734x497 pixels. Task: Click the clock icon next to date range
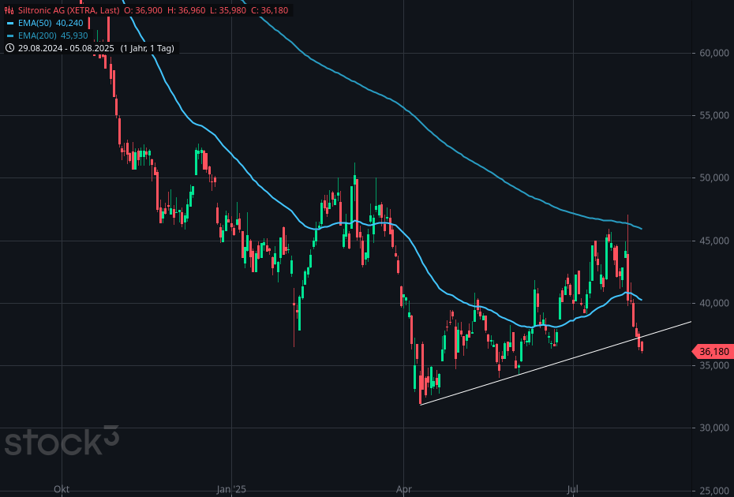click(9, 48)
